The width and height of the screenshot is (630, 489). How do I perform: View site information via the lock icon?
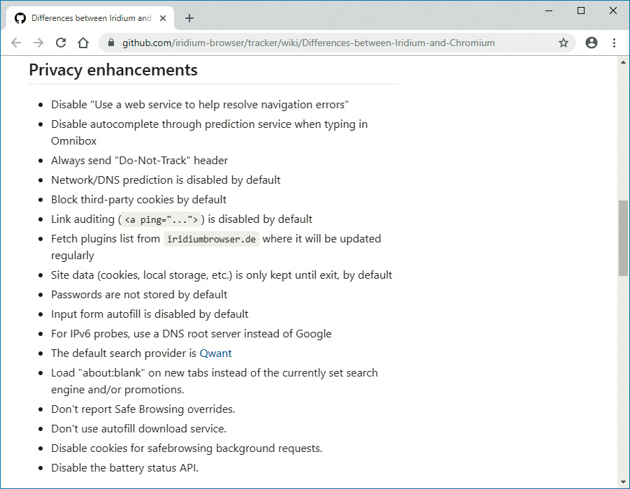click(111, 43)
